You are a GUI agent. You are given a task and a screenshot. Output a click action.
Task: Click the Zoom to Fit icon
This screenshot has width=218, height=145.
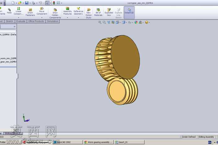tap(100, 22)
